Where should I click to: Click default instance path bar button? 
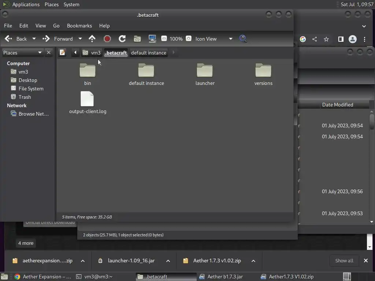[149, 53]
